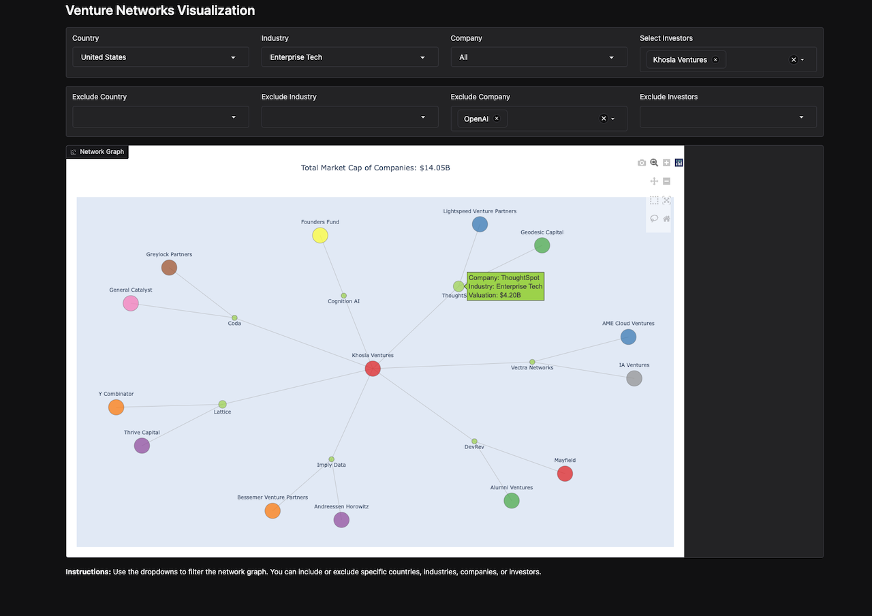Click the ThoughtSpot company node
Image resolution: width=872 pixels, height=616 pixels.
coord(458,286)
